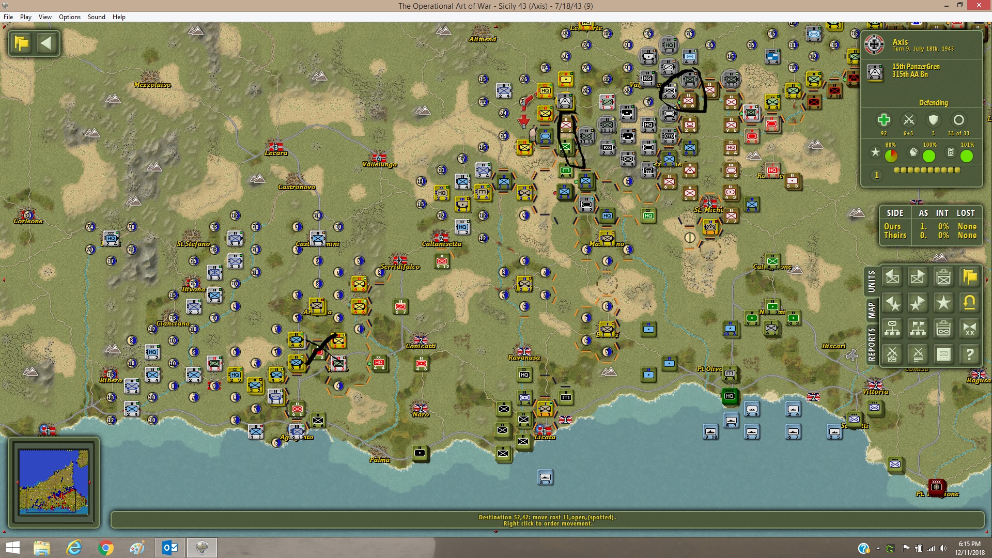Click the Turn 9, July 18th date text
The height and width of the screenshot is (558, 992).
pos(923,49)
